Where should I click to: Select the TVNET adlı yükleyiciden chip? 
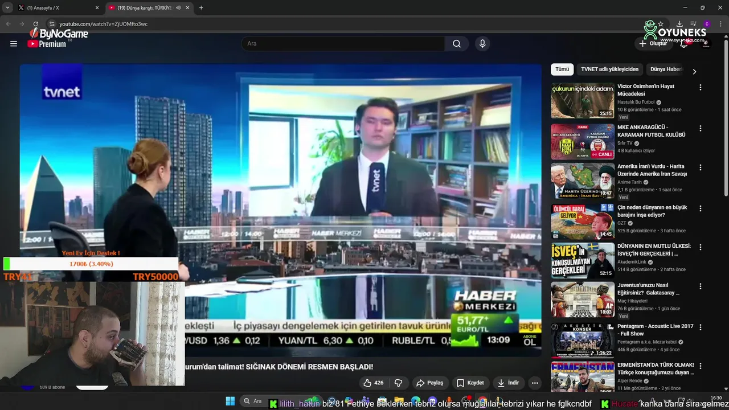coord(609,69)
